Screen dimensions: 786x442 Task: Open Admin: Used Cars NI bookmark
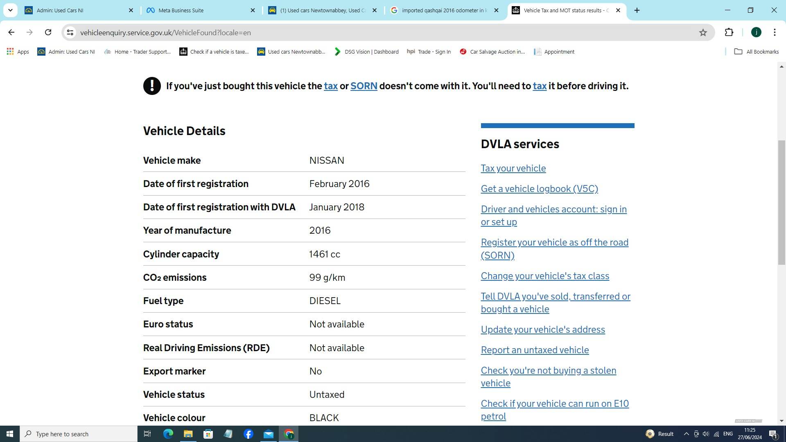pyautogui.click(x=66, y=52)
